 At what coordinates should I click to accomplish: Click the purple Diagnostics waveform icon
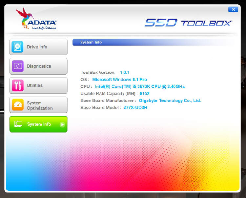click(18, 66)
